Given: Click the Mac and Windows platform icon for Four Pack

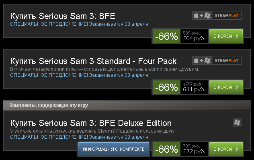Looking at the screenshot, I should pos(202,60).
